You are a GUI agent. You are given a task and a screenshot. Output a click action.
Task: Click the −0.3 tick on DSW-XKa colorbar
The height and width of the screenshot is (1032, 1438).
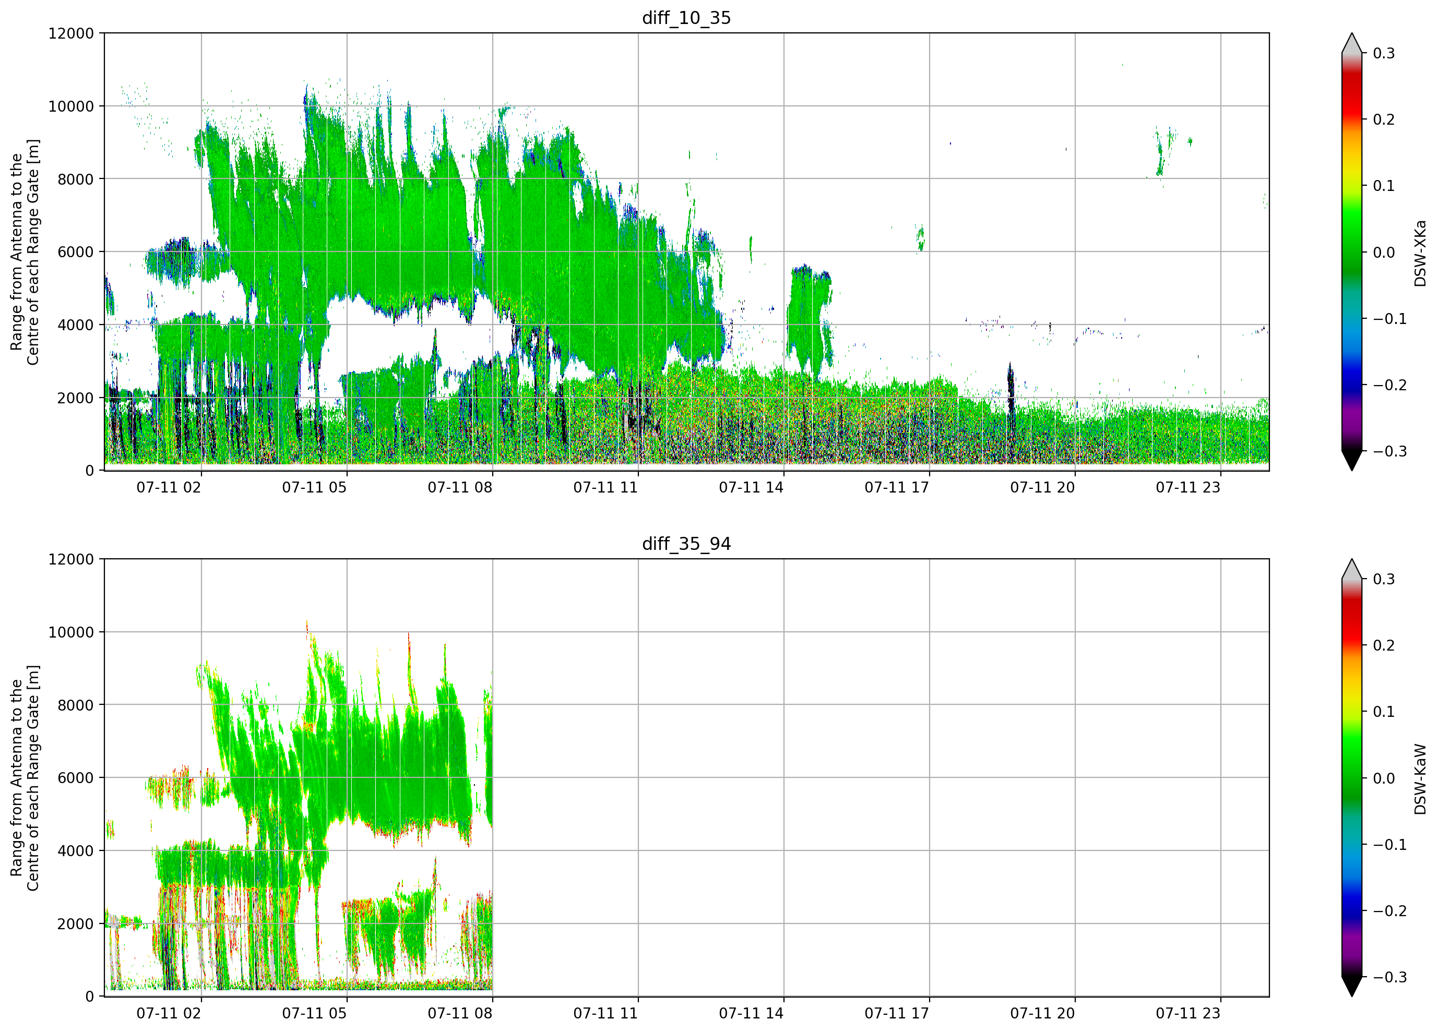coord(1390,451)
